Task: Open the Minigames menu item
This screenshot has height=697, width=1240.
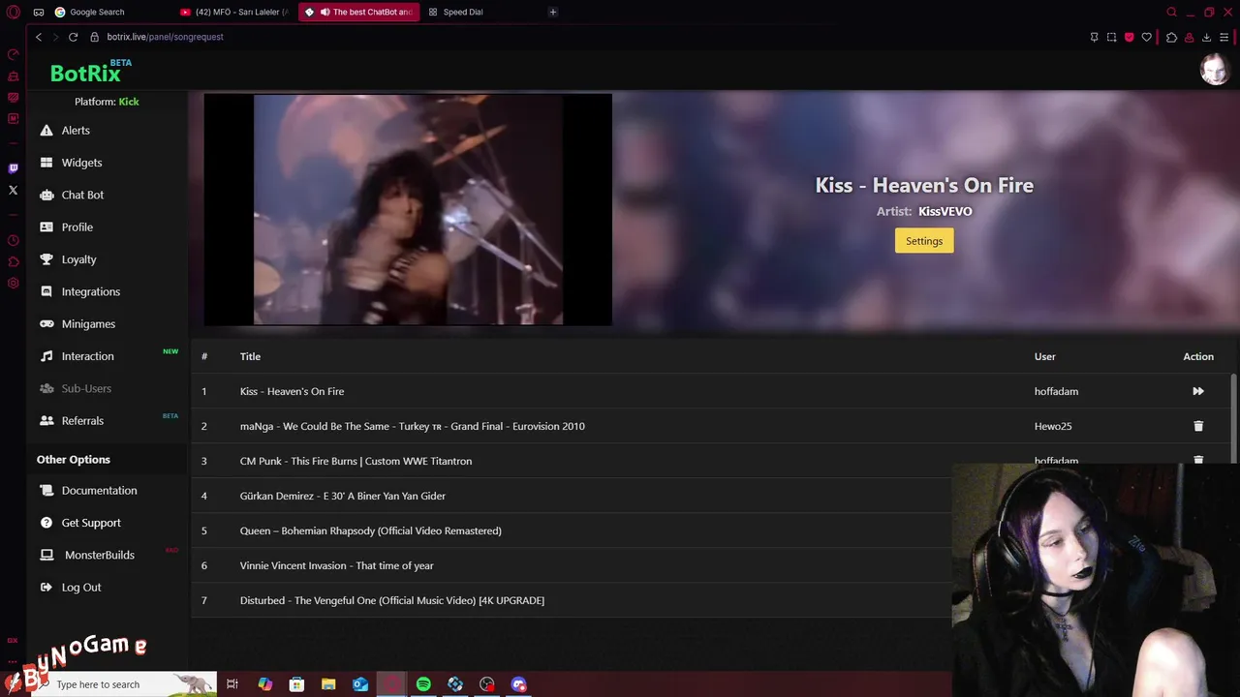Action: (x=88, y=323)
